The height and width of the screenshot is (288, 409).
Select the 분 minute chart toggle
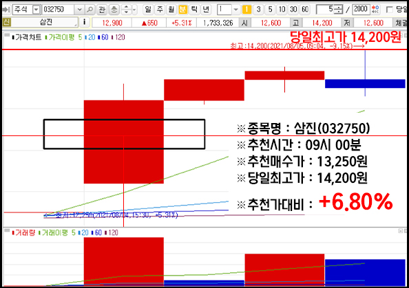[x=183, y=10]
